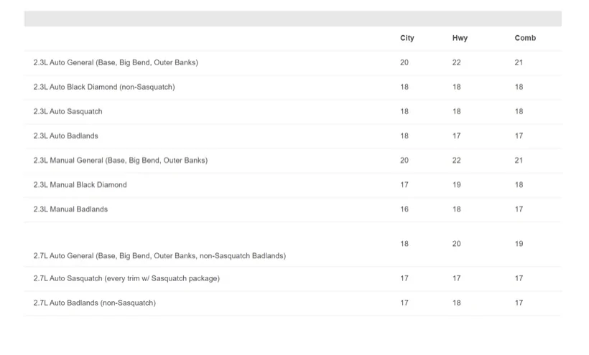Click the 2.3L Manual Black Diamond label
This screenshot has height=355, width=589.
pyautogui.click(x=80, y=185)
